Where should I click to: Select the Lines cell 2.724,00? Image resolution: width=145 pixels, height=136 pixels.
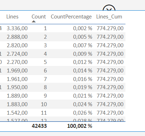[x=17, y=54]
